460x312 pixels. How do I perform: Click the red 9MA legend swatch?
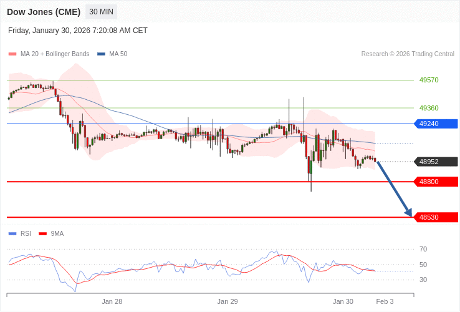(43, 234)
